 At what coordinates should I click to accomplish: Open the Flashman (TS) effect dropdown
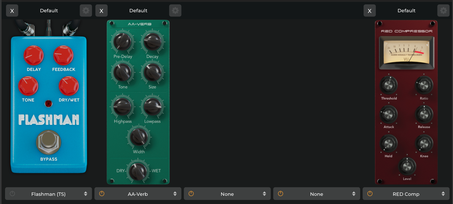coord(48,194)
